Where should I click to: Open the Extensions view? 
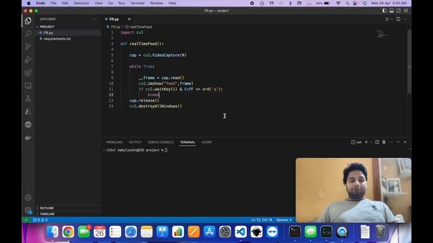28,73
